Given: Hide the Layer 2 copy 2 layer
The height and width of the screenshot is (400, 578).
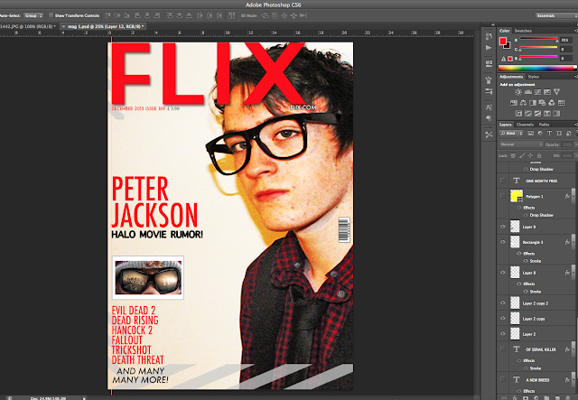Looking at the screenshot, I should pyautogui.click(x=502, y=303).
